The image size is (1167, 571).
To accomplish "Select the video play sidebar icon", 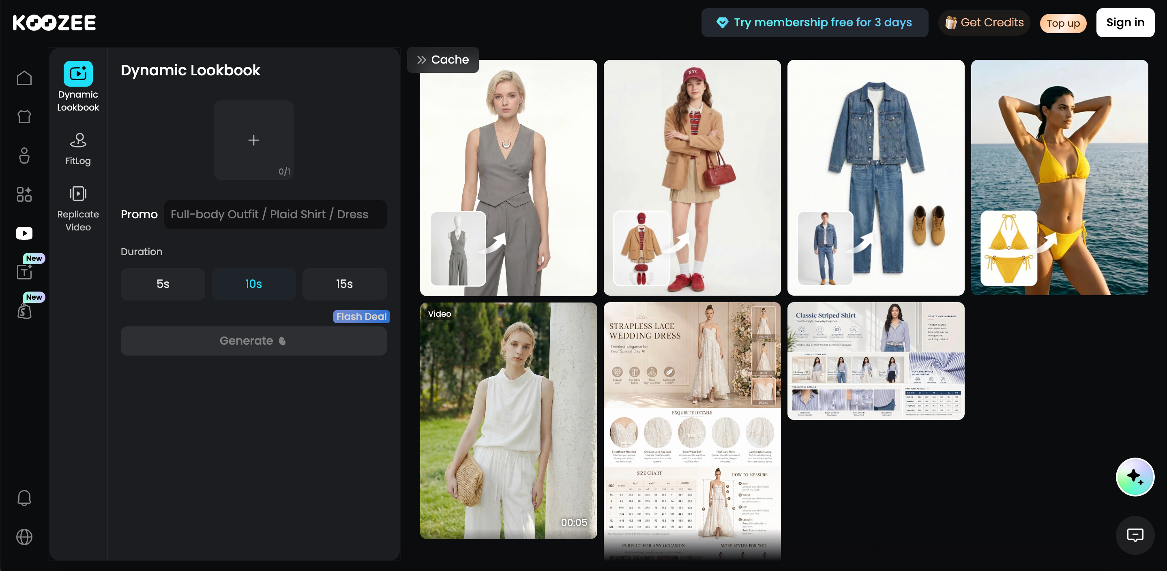I will [x=24, y=233].
